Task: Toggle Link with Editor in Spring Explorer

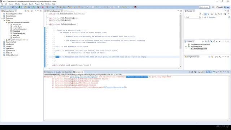Action: click(212, 57)
